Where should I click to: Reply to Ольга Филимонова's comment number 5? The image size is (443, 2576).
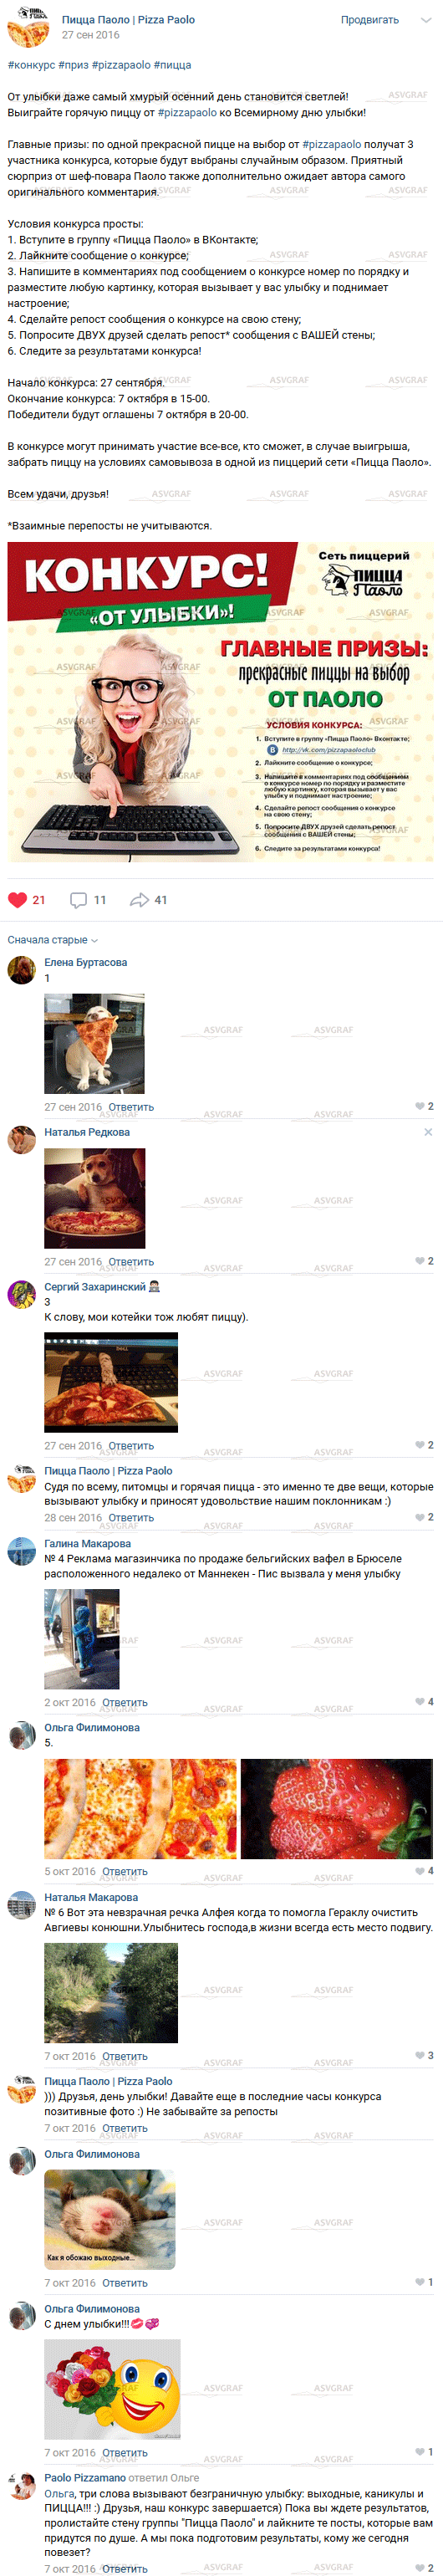[125, 1871]
